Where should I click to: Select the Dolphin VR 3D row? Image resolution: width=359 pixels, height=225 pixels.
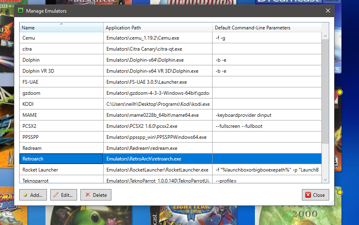tap(171, 71)
